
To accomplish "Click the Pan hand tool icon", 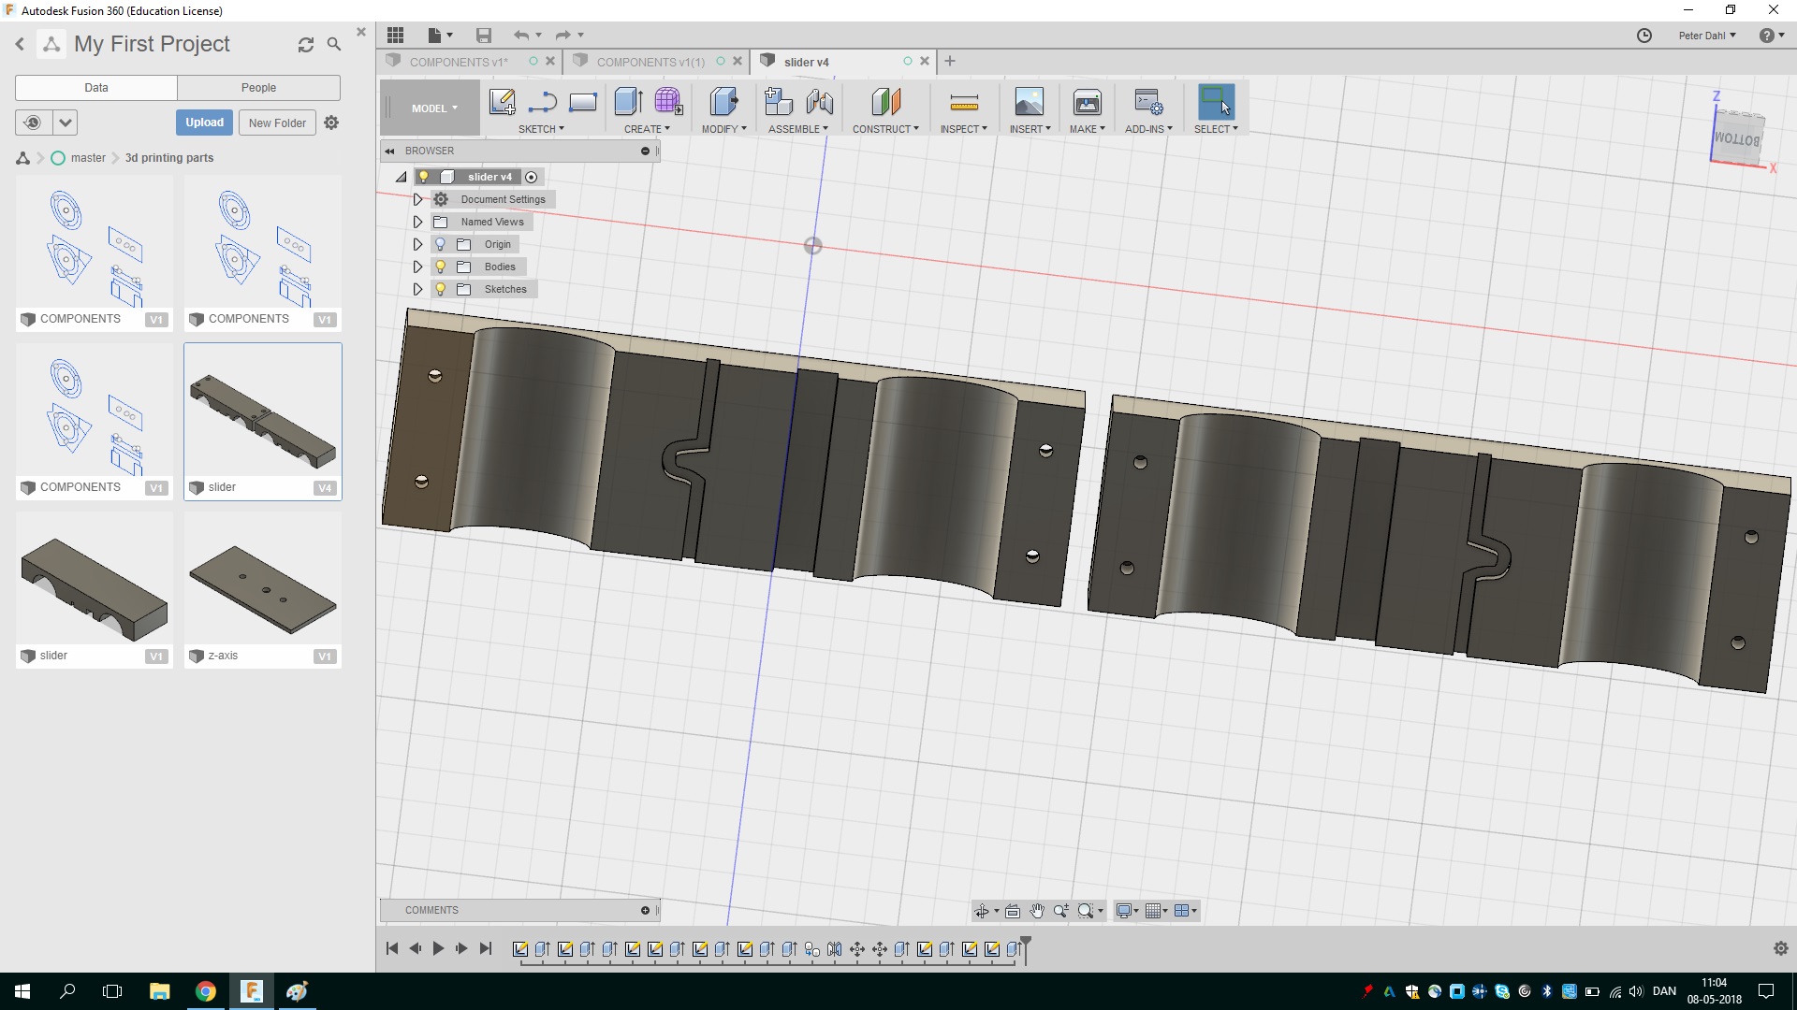I will pos(1037,911).
